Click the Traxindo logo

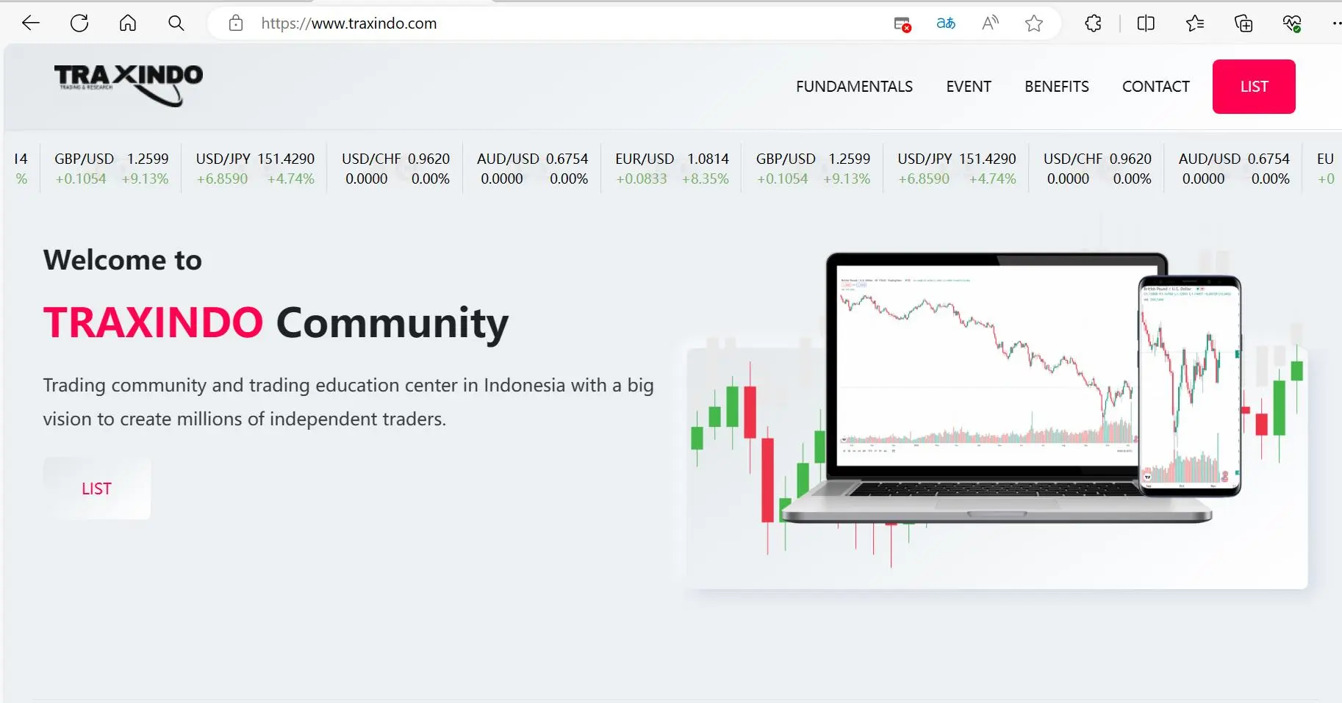[x=129, y=85]
